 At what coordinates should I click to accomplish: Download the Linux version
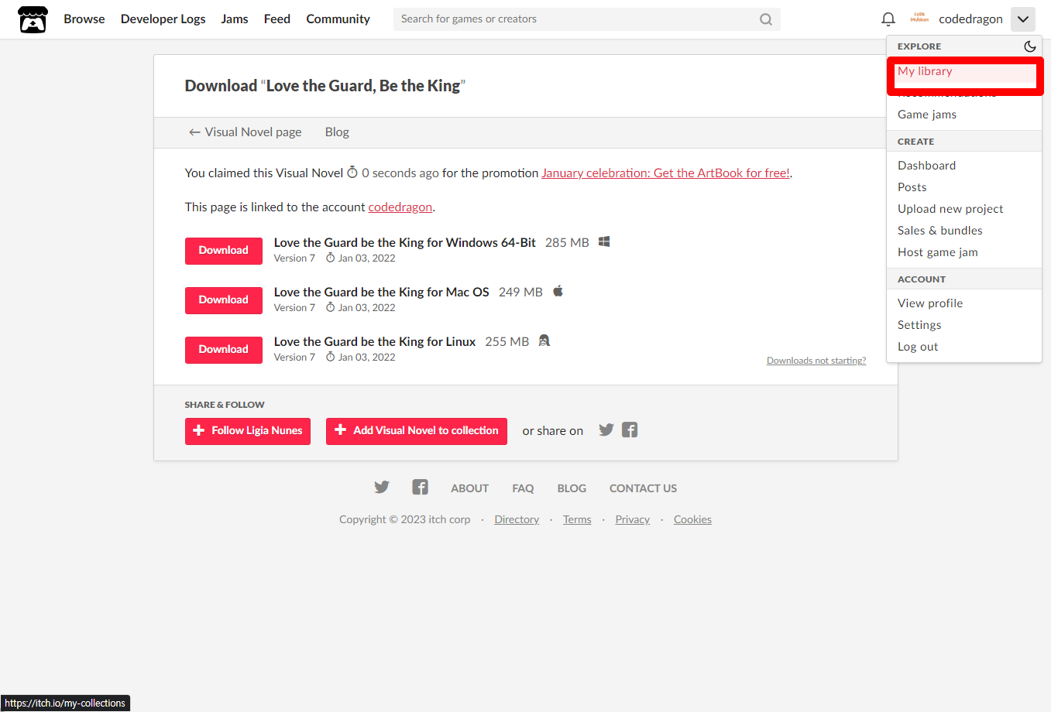click(224, 350)
